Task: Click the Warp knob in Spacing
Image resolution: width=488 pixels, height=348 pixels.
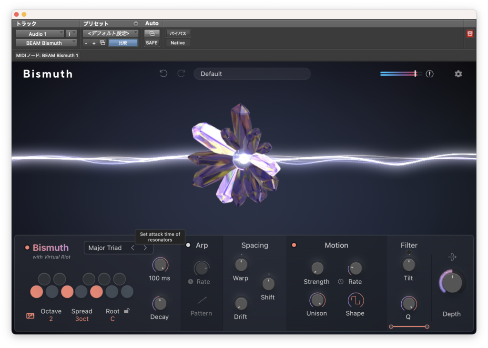Action: pyautogui.click(x=241, y=265)
